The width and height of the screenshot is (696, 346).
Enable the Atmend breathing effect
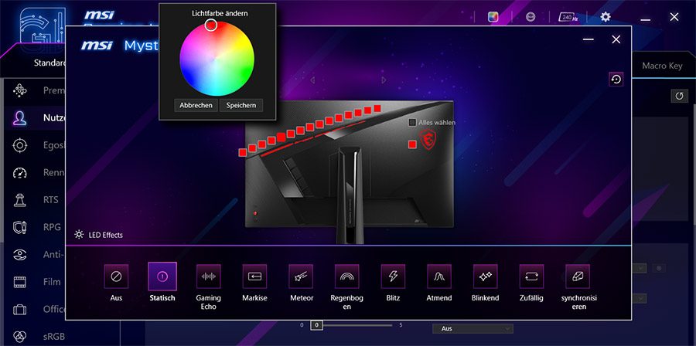tap(439, 276)
